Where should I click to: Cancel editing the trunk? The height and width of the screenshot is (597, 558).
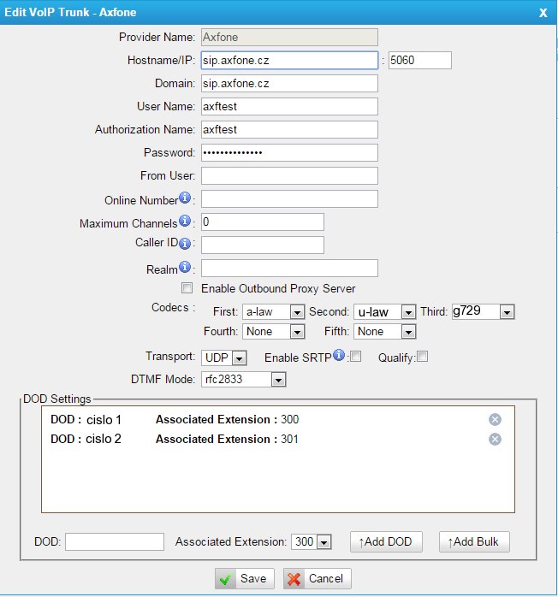(318, 578)
